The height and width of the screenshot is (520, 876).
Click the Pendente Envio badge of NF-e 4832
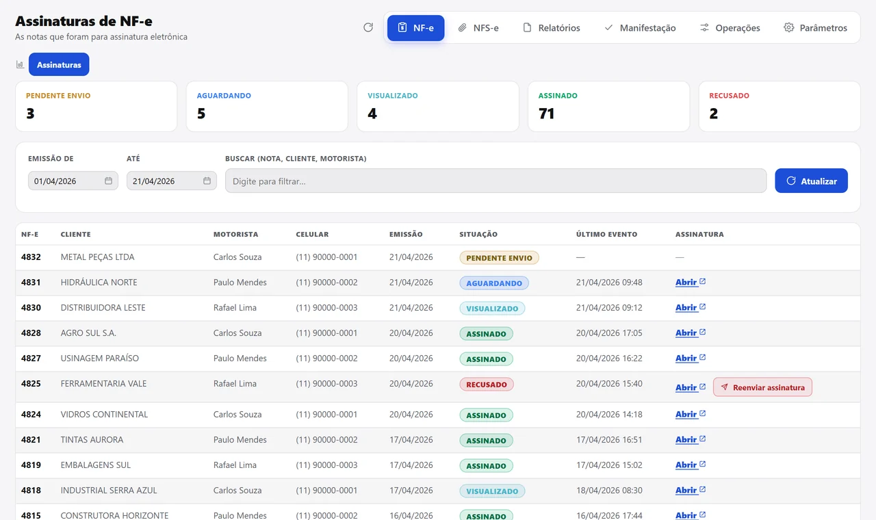[x=500, y=258]
